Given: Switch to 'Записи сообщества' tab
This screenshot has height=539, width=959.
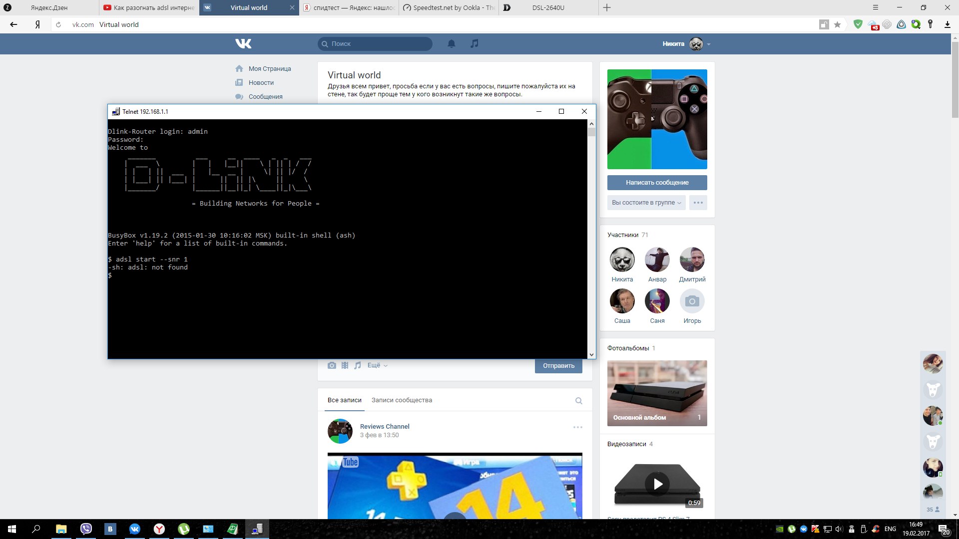Looking at the screenshot, I should (x=402, y=400).
